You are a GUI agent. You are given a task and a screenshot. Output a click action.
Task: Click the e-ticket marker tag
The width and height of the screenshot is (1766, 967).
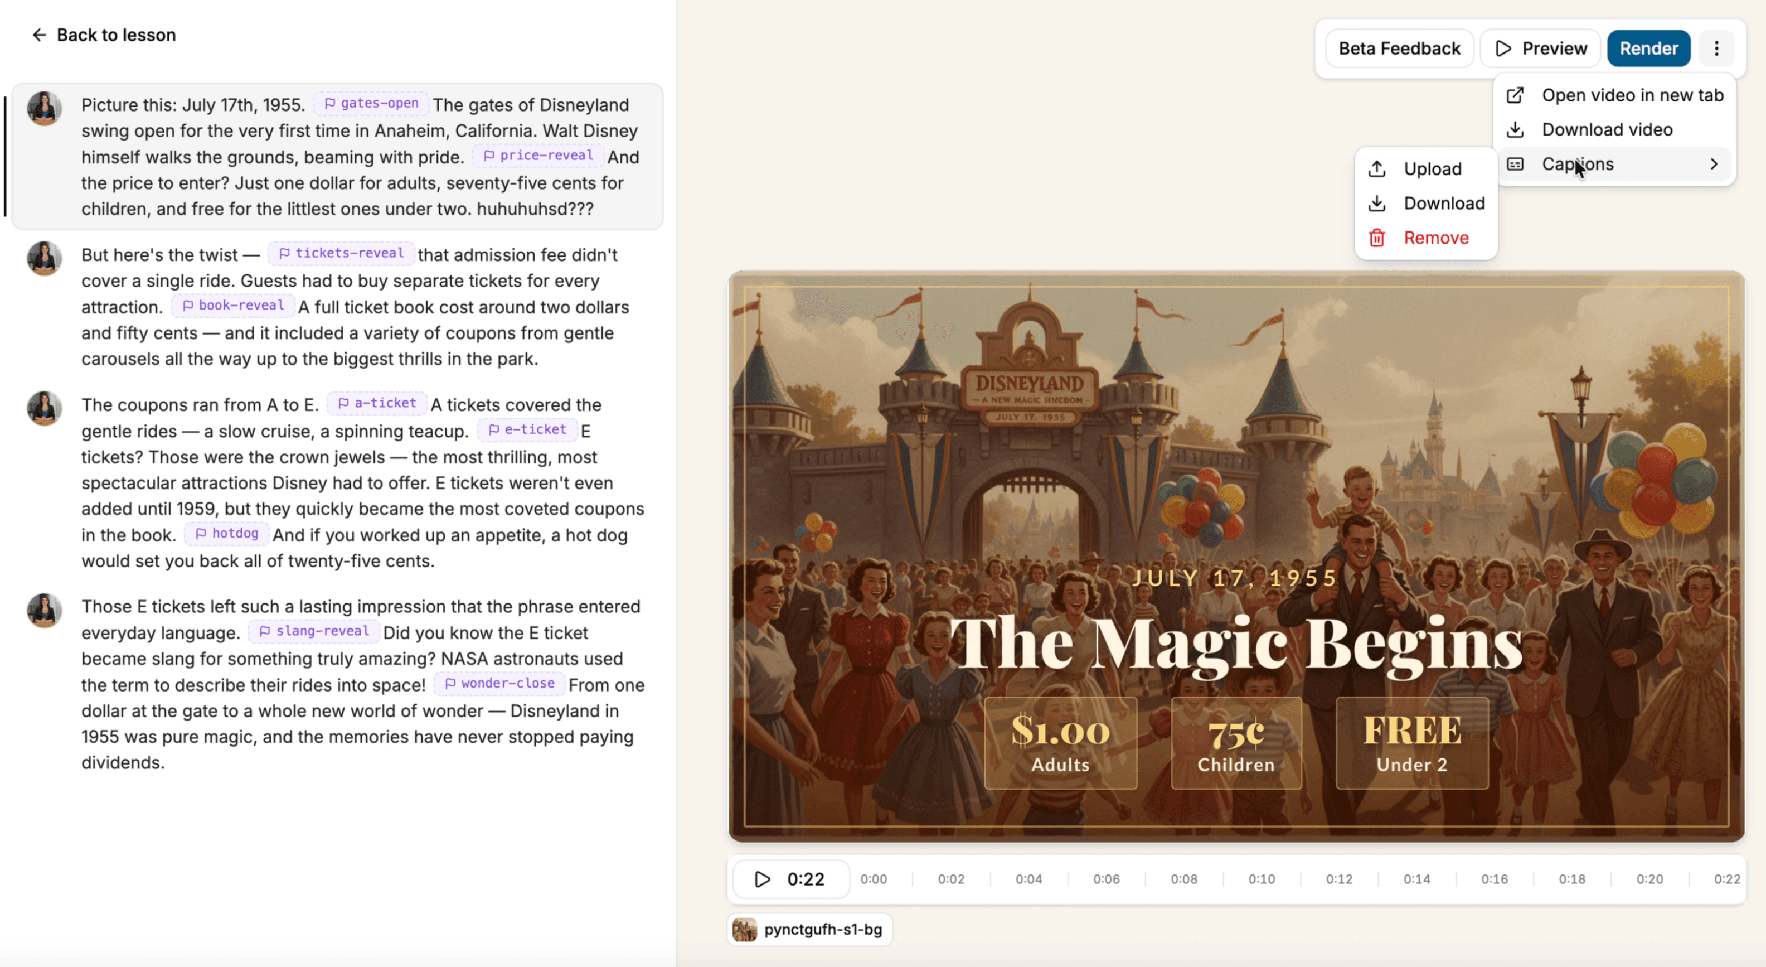[527, 429]
